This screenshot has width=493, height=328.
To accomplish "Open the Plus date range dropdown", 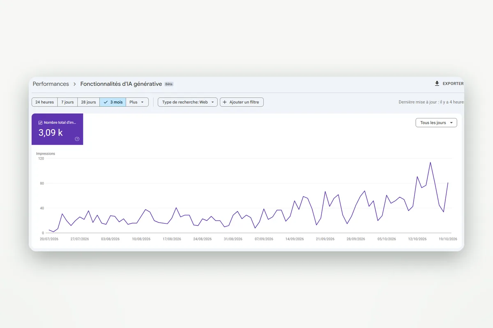I will tap(137, 102).
